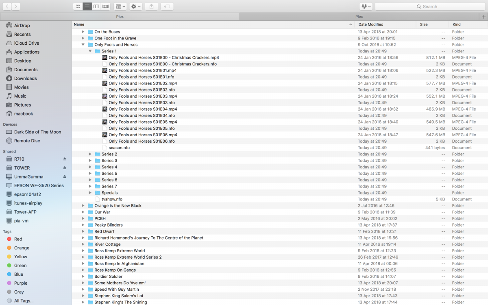
Task: Expand the Specials folder
Action: tap(90, 193)
